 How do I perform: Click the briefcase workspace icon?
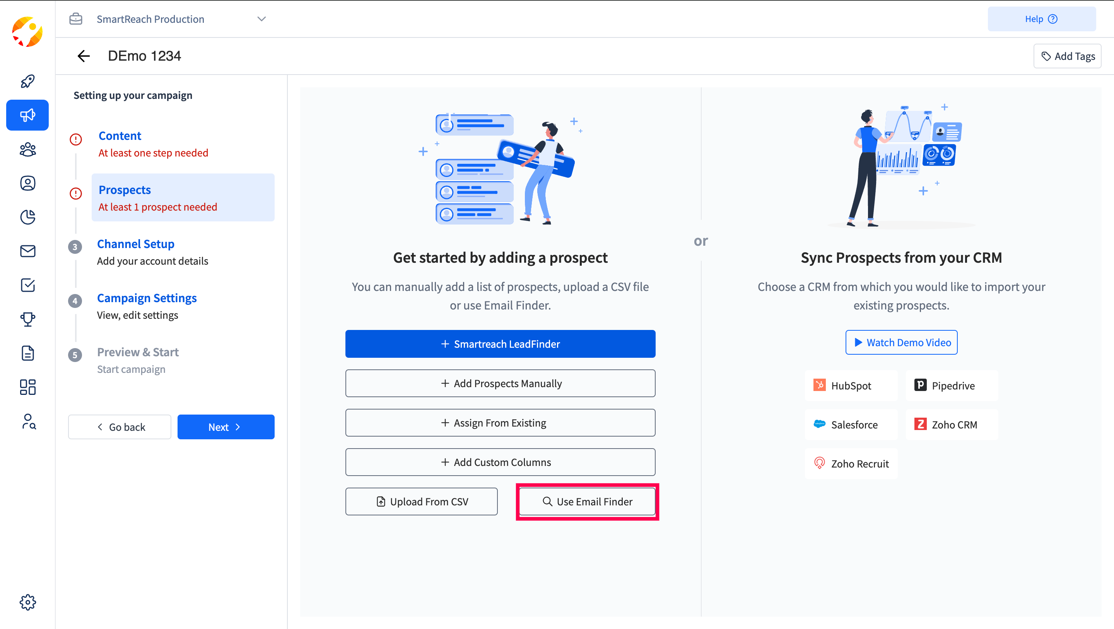[76, 19]
